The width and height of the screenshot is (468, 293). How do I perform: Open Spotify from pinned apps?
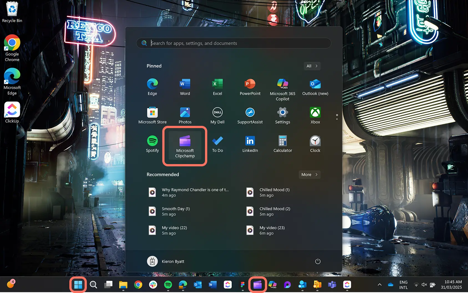[x=152, y=144]
